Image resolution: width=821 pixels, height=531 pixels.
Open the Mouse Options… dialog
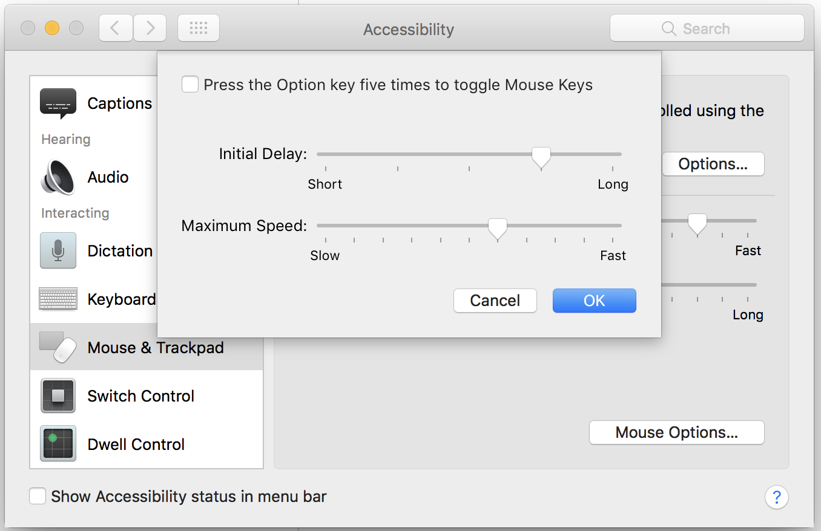pyautogui.click(x=676, y=432)
